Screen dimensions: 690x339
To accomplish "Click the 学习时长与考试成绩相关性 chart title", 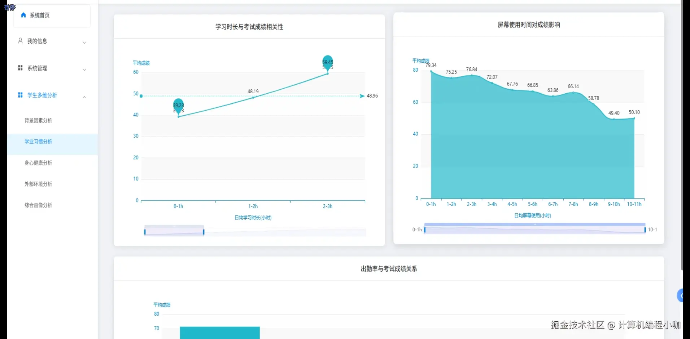I will (249, 27).
